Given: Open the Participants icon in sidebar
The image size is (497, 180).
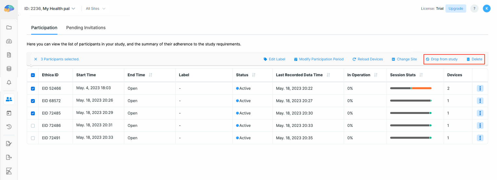Looking at the screenshot, I should (x=9, y=99).
